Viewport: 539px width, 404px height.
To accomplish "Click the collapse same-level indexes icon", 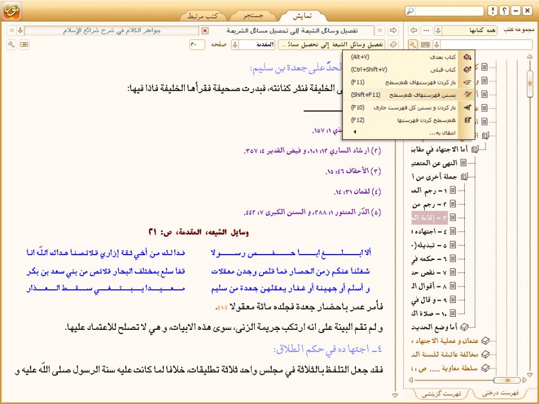I will pyautogui.click(x=467, y=94).
